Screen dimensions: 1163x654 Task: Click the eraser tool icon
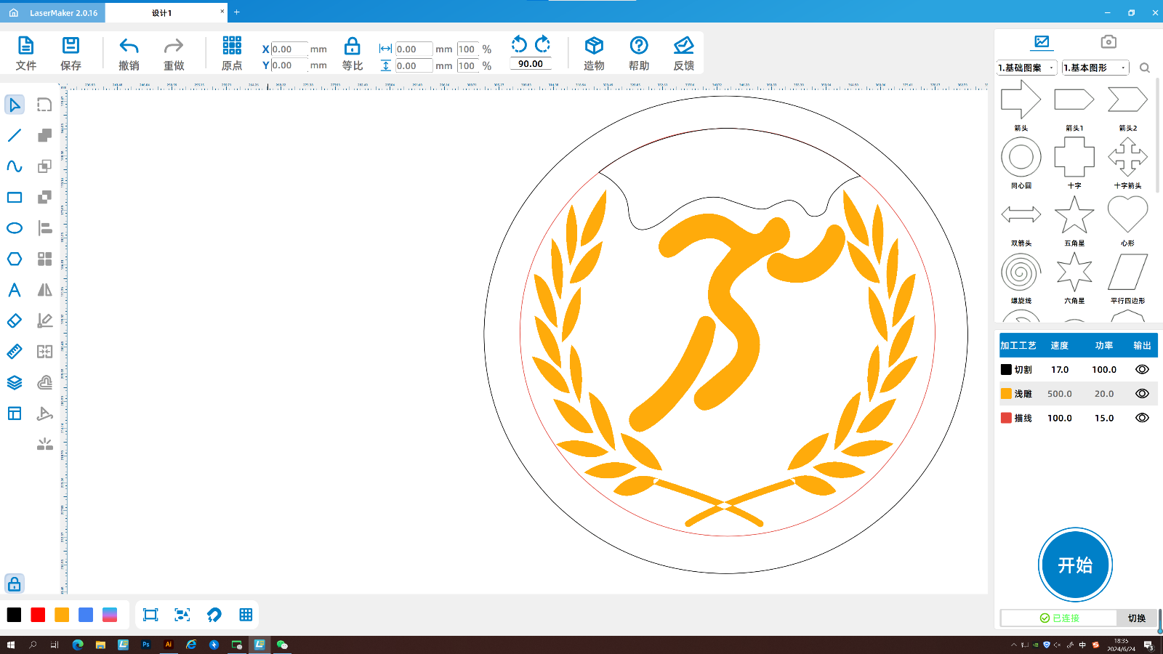click(x=15, y=320)
